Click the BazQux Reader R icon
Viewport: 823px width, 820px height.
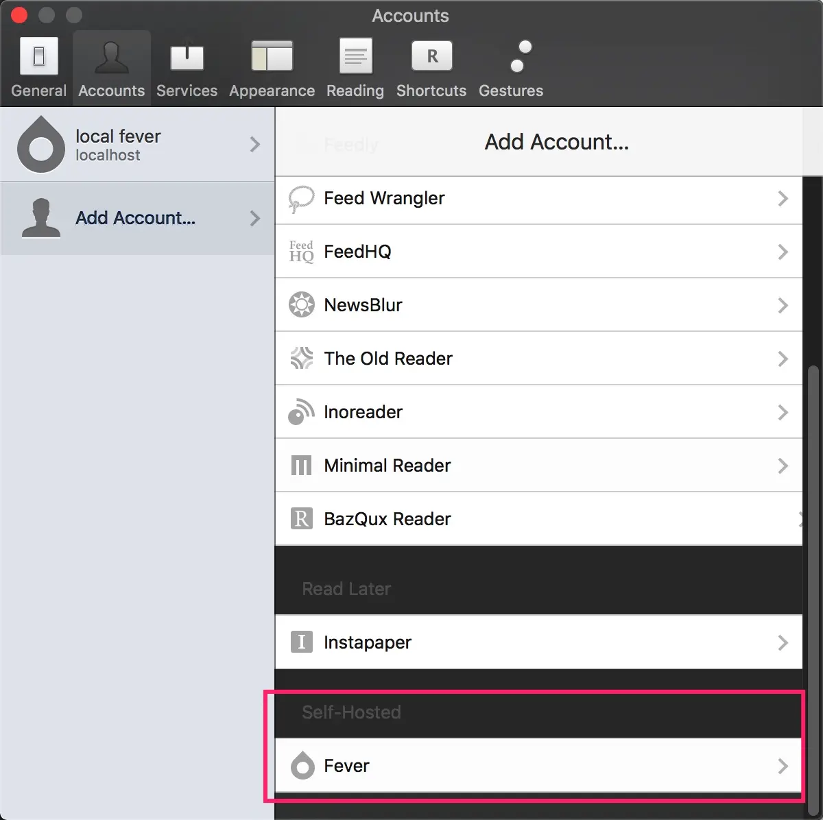(301, 519)
